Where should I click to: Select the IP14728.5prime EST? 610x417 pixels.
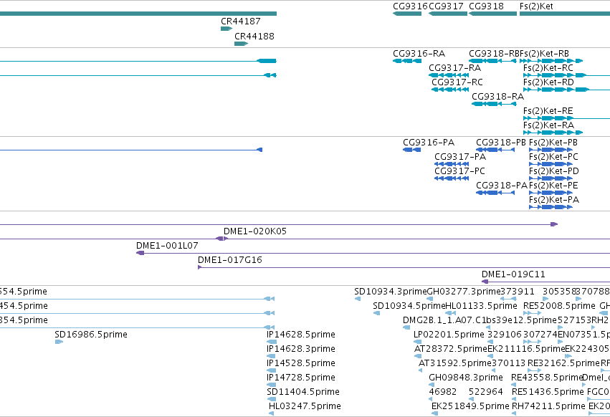tap(271, 385)
